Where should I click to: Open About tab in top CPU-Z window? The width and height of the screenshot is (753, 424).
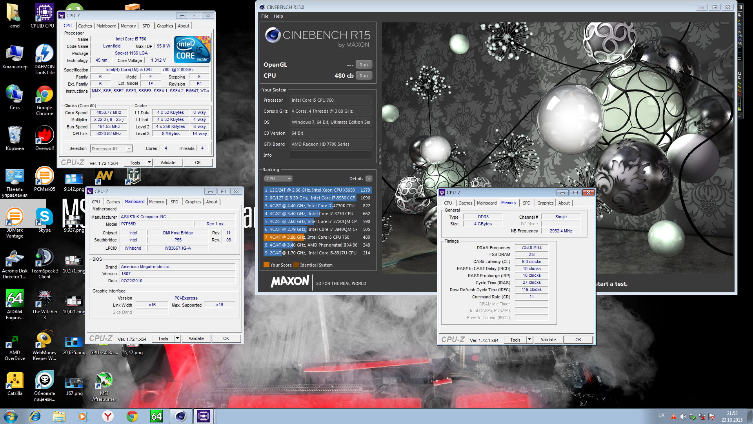(184, 26)
